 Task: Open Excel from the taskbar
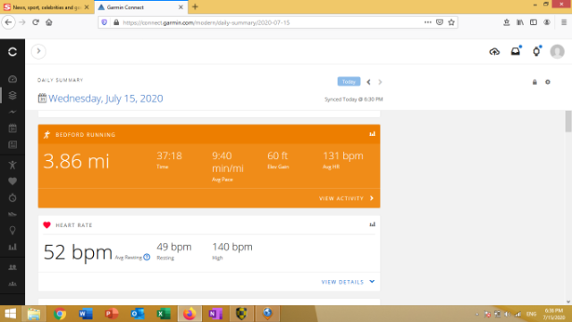(164, 314)
